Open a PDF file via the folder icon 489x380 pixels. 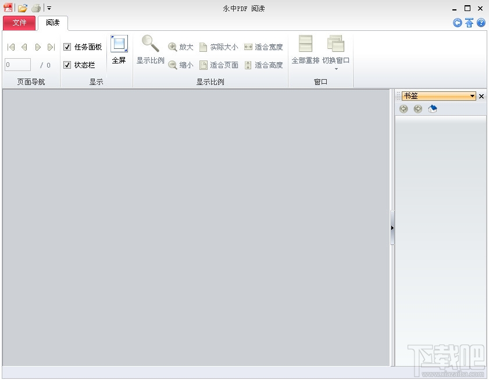tap(22, 8)
